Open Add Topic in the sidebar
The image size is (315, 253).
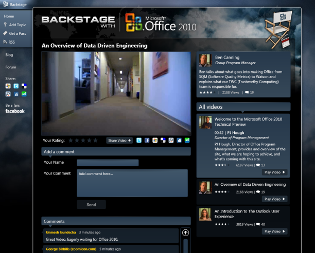pos(17,25)
